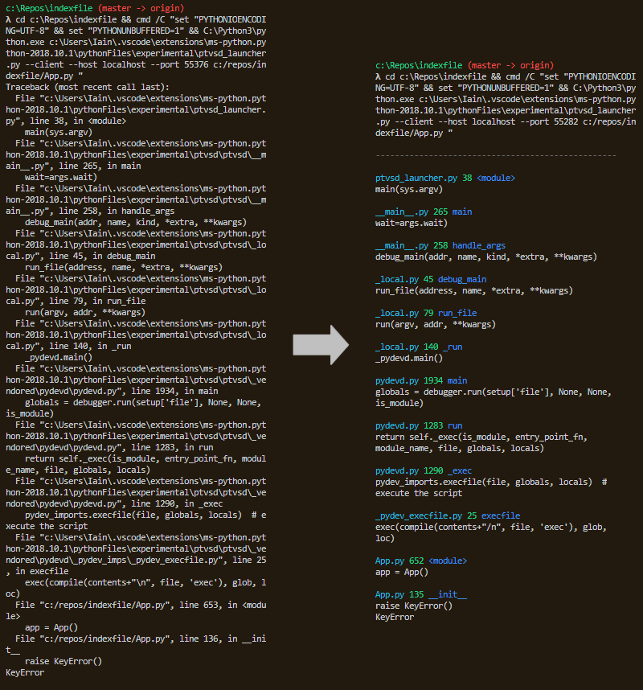Click 'Traceback (most recent call last):' line
The height and width of the screenshot is (690, 643).
(87, 87)
